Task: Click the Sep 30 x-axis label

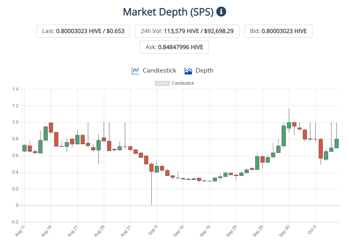Action: 285,231
